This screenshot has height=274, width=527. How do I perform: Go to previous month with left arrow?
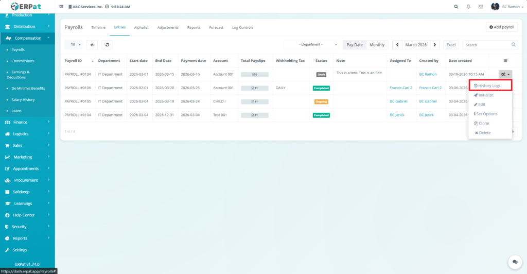[397, 45]
